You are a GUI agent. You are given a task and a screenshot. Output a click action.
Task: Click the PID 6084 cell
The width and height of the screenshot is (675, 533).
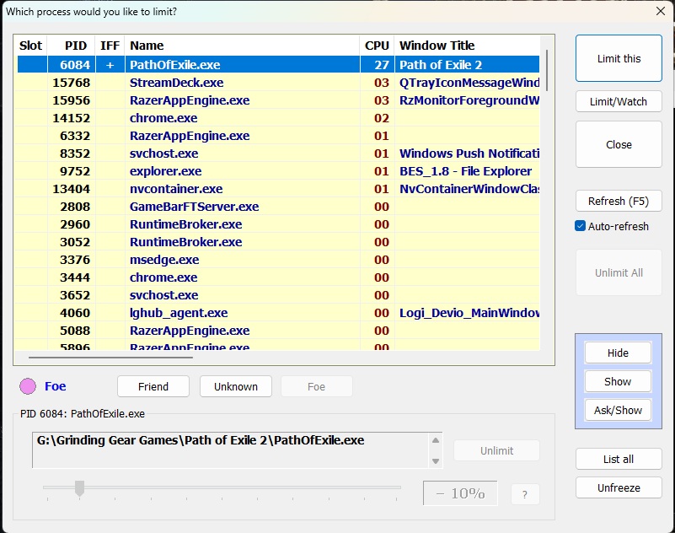click(71, 65)
